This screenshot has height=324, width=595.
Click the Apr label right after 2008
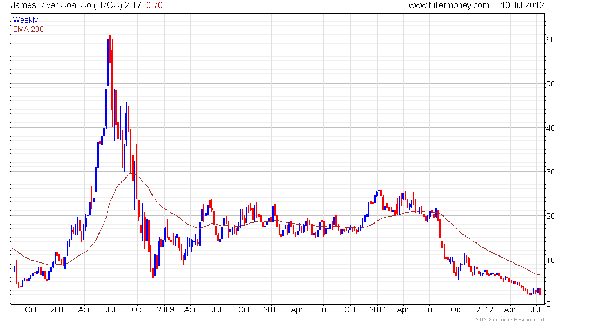[84, 309]
